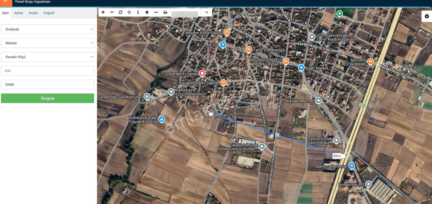This screenshot has width=432, height=204.
Task: Select the A-101 shopping cart marker
Action: [x=223, y=44]
